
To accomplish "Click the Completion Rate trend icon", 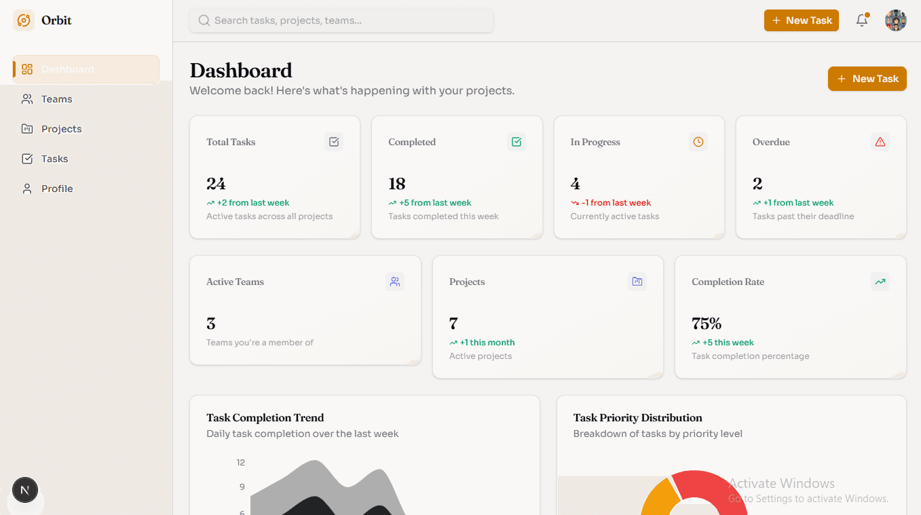I will tap(880, 282).
